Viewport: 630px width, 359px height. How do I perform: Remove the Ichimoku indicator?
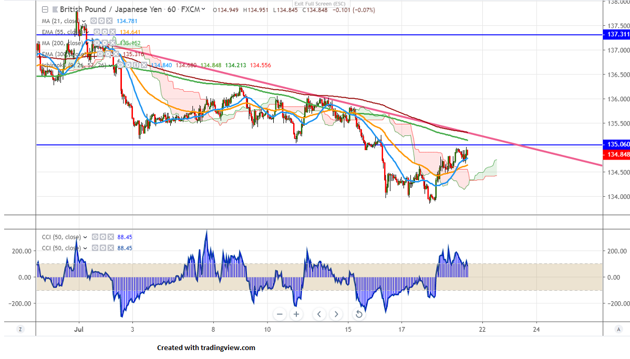144,65
